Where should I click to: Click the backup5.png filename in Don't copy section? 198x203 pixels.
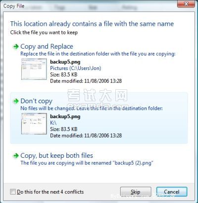[65, 117]
